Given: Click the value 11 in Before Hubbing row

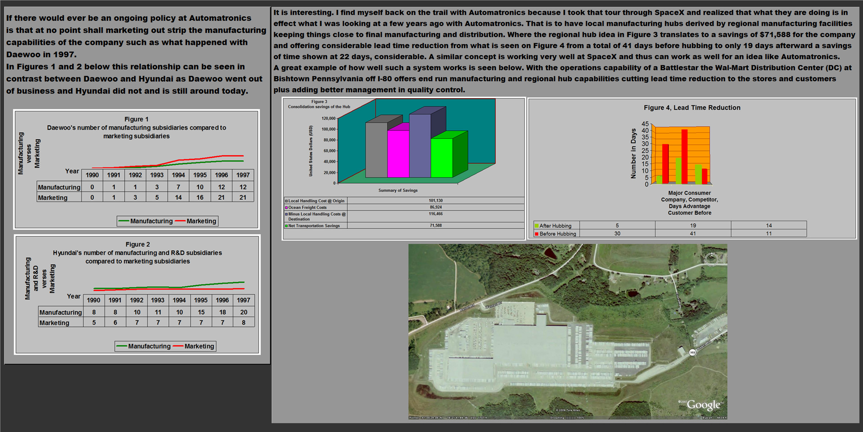Looking at the screenshot, I should tap(768, 234).
